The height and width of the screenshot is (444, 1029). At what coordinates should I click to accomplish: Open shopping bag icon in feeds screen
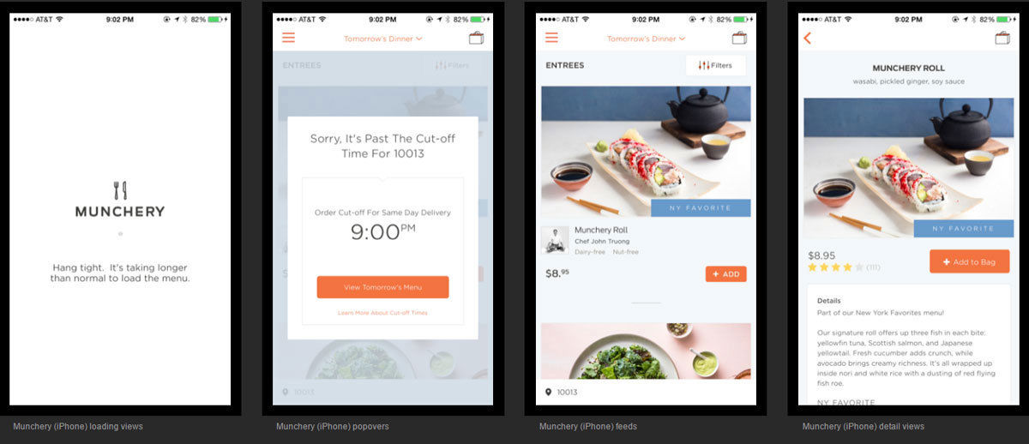[739, 38]
